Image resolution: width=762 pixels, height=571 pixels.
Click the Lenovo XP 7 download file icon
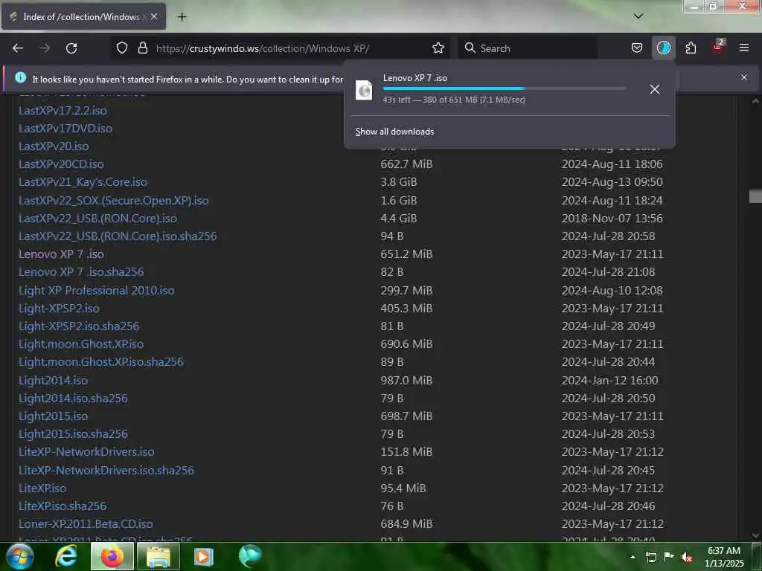click(x=363, y=90)
